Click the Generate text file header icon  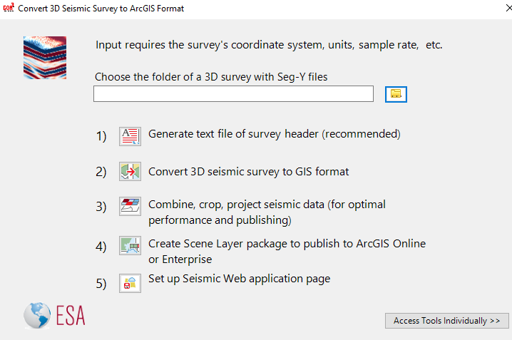click(130, 136)
